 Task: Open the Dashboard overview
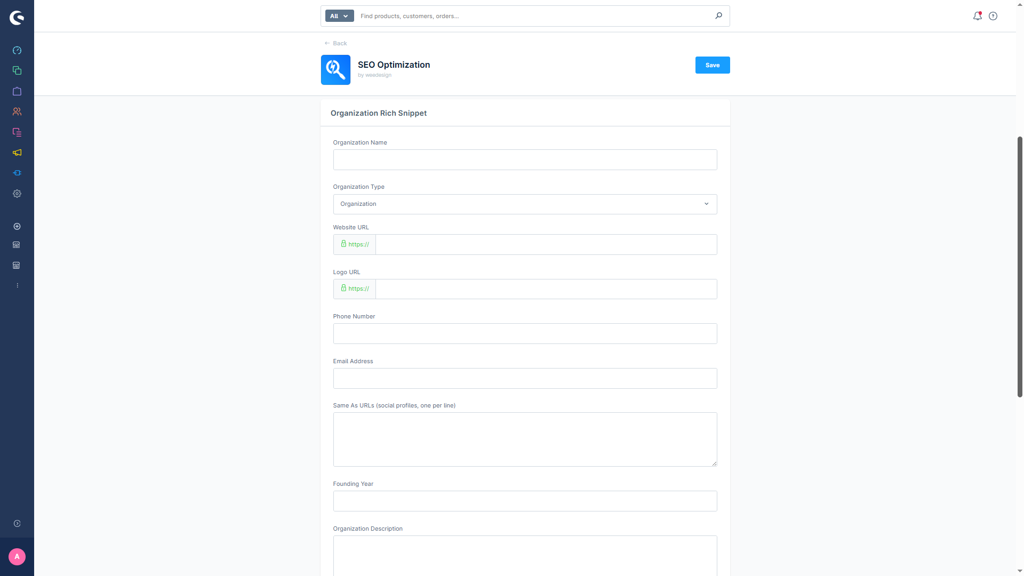17,50
